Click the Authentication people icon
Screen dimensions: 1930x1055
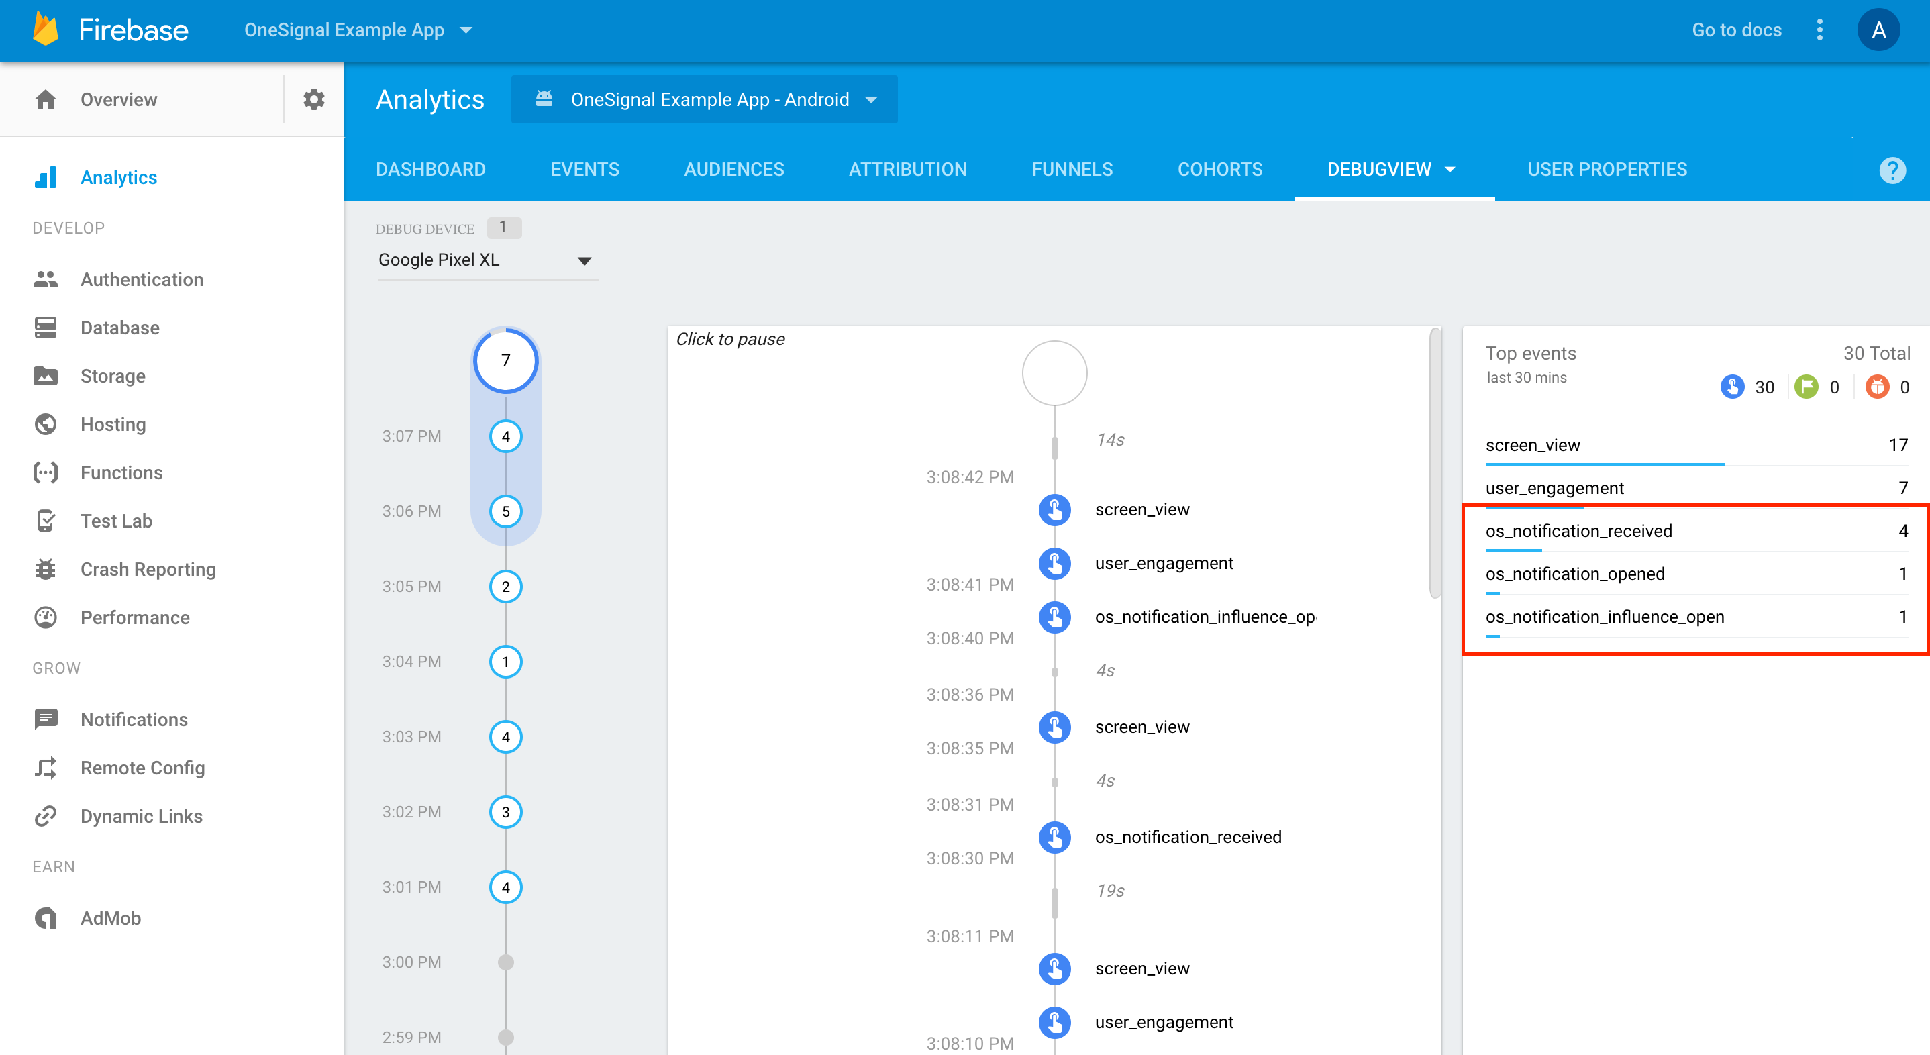(46, 279)
